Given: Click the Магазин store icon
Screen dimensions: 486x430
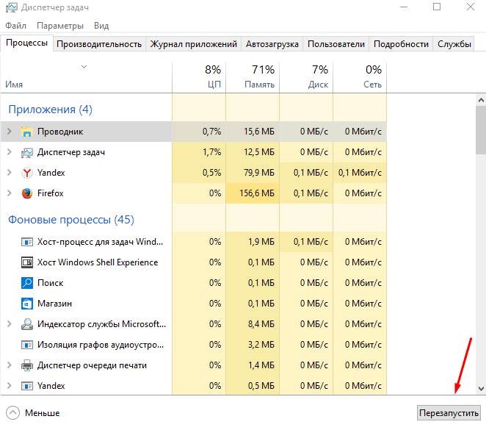Looking at the screenshot, I should tap(27, 304).
